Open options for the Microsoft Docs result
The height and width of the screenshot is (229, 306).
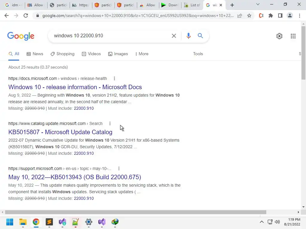pyautogui.click(x=114, y=78)
